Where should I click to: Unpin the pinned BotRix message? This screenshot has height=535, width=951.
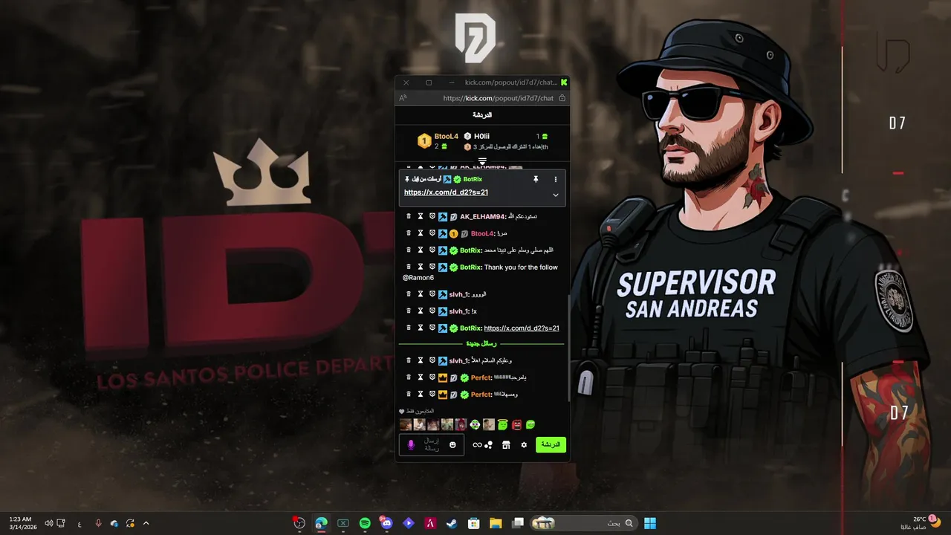(x=536, y=179)
